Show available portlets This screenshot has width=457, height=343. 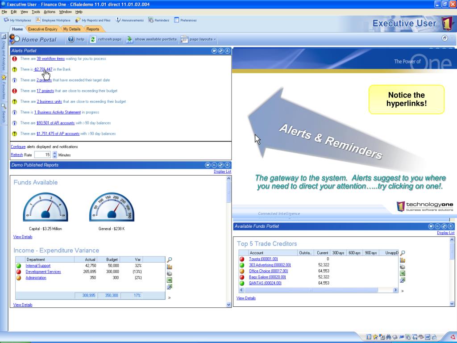click(151, 39)
